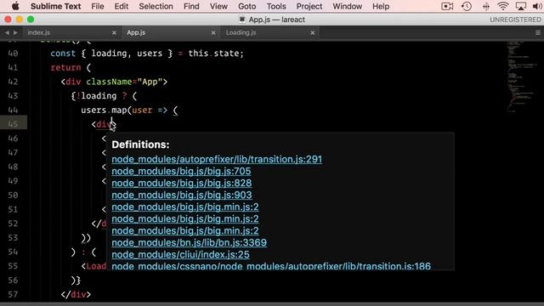Image resolution: width=544 pixels, height=306 pixels.
Task: Go to previous tab with left arrow
Action: [7, 32]
